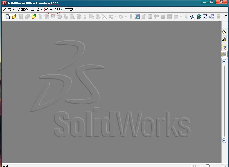The width and height of the screenshot is (229, 167).
Task: Open Design Library task pane tab
Action: click(224, 40)
